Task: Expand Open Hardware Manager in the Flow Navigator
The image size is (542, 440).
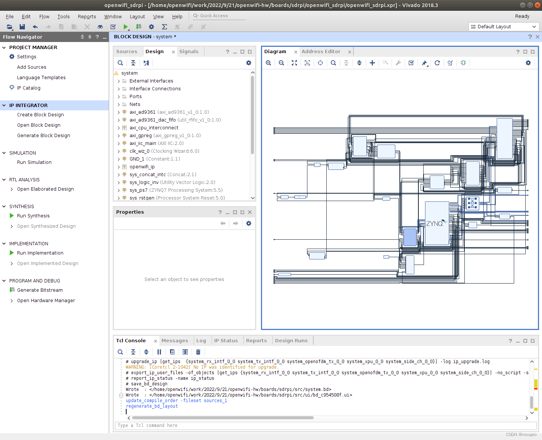Action: pyautogui.click(x=12, y=301)
